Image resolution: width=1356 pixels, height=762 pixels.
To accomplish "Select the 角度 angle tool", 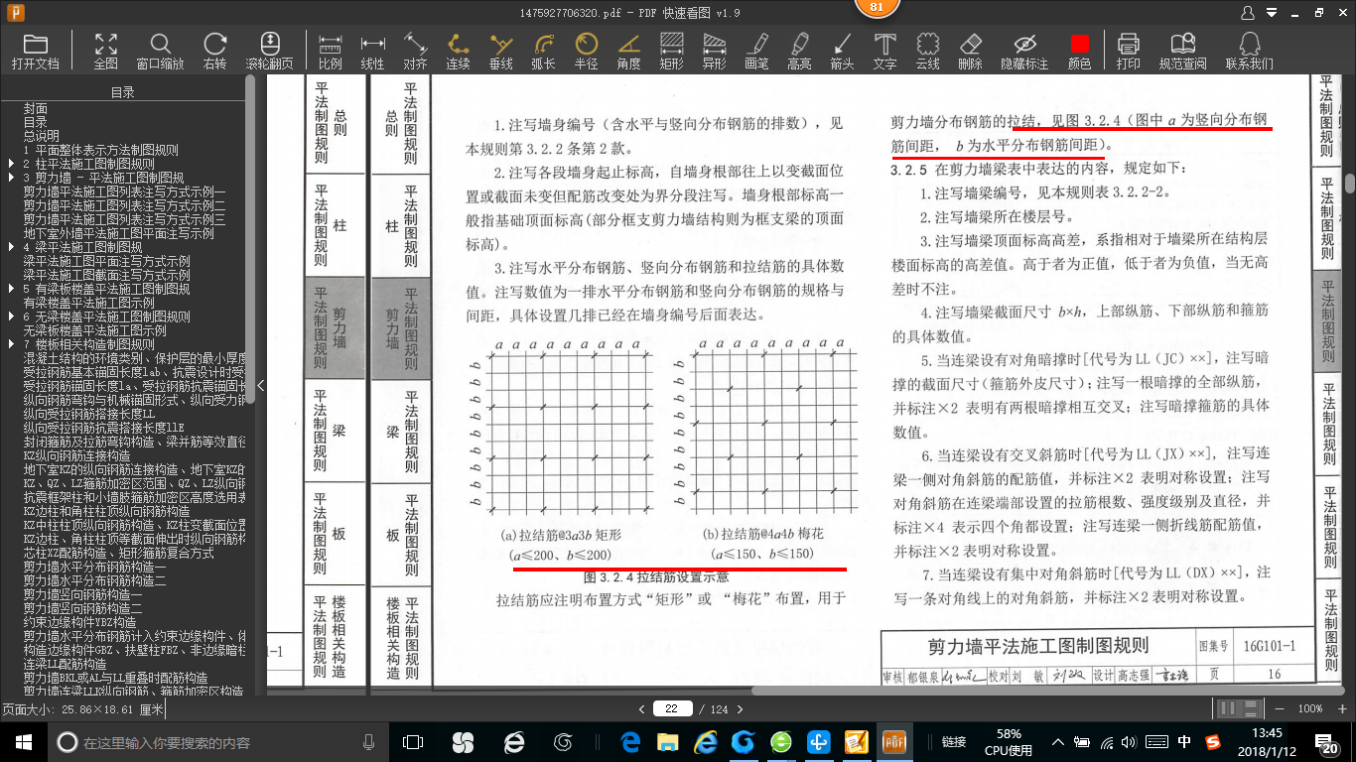I will point(628,51).
